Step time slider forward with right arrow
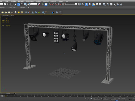Viewport: 135px width, 101px height. 15,93
